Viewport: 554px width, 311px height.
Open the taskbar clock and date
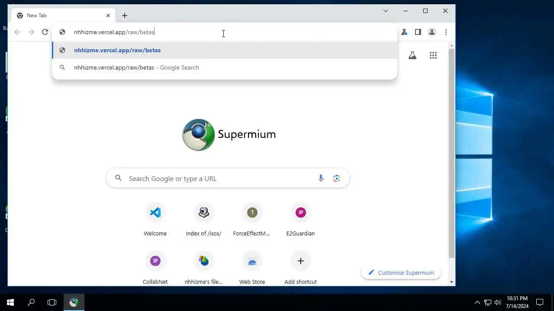(x=517, y=302)
